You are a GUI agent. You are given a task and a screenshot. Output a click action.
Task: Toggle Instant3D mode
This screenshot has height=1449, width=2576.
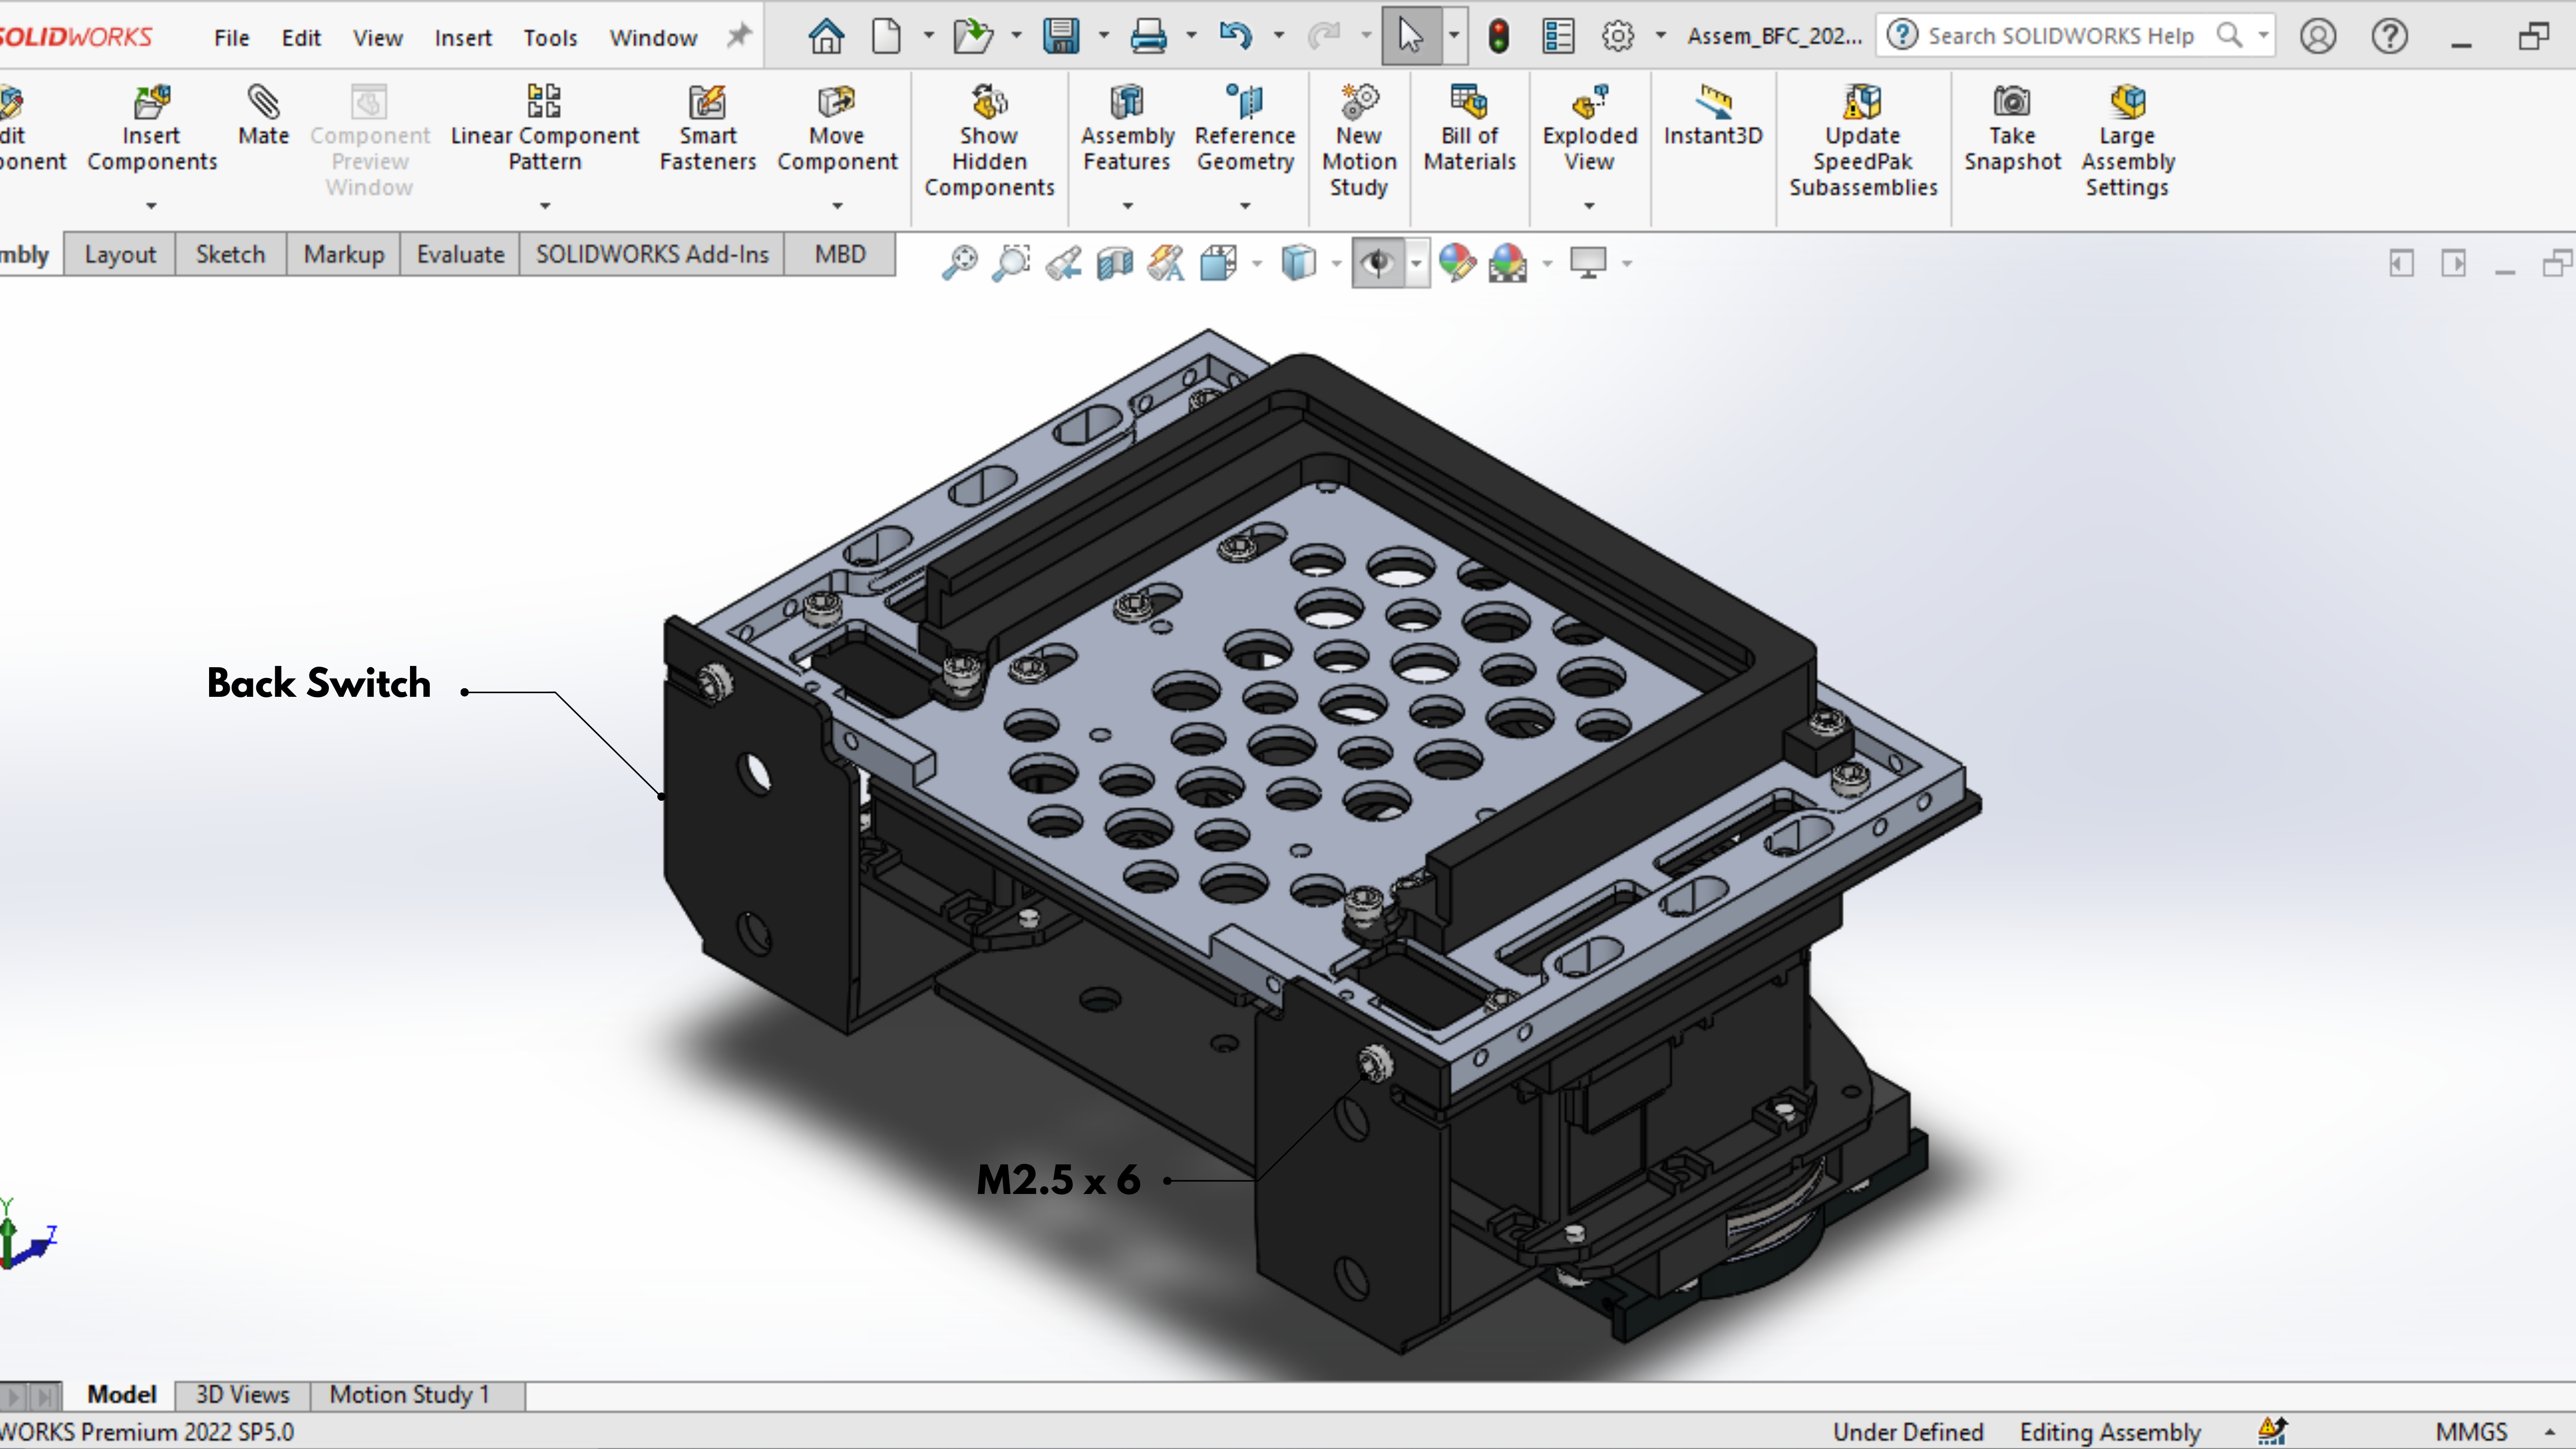coord(1713,116)
